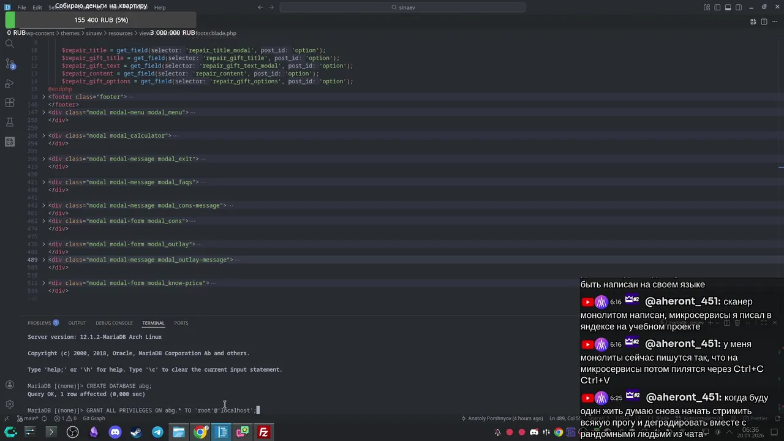Click the 155 400 RUB donation progress bar

pos(101,20)
